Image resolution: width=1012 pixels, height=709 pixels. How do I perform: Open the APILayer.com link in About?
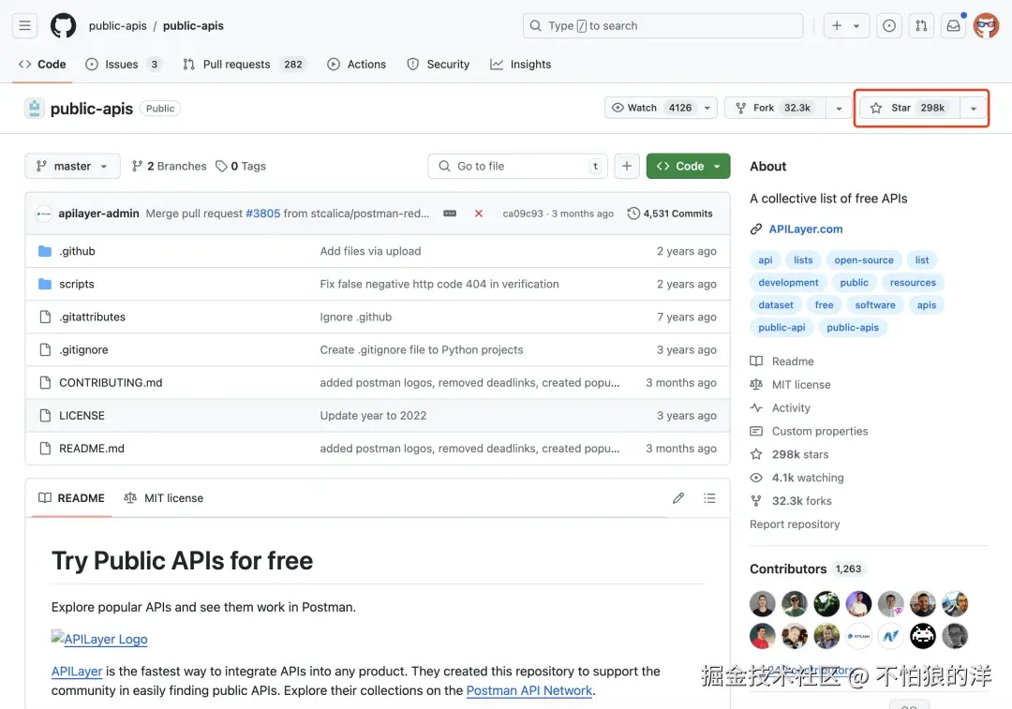click(806, 229)
